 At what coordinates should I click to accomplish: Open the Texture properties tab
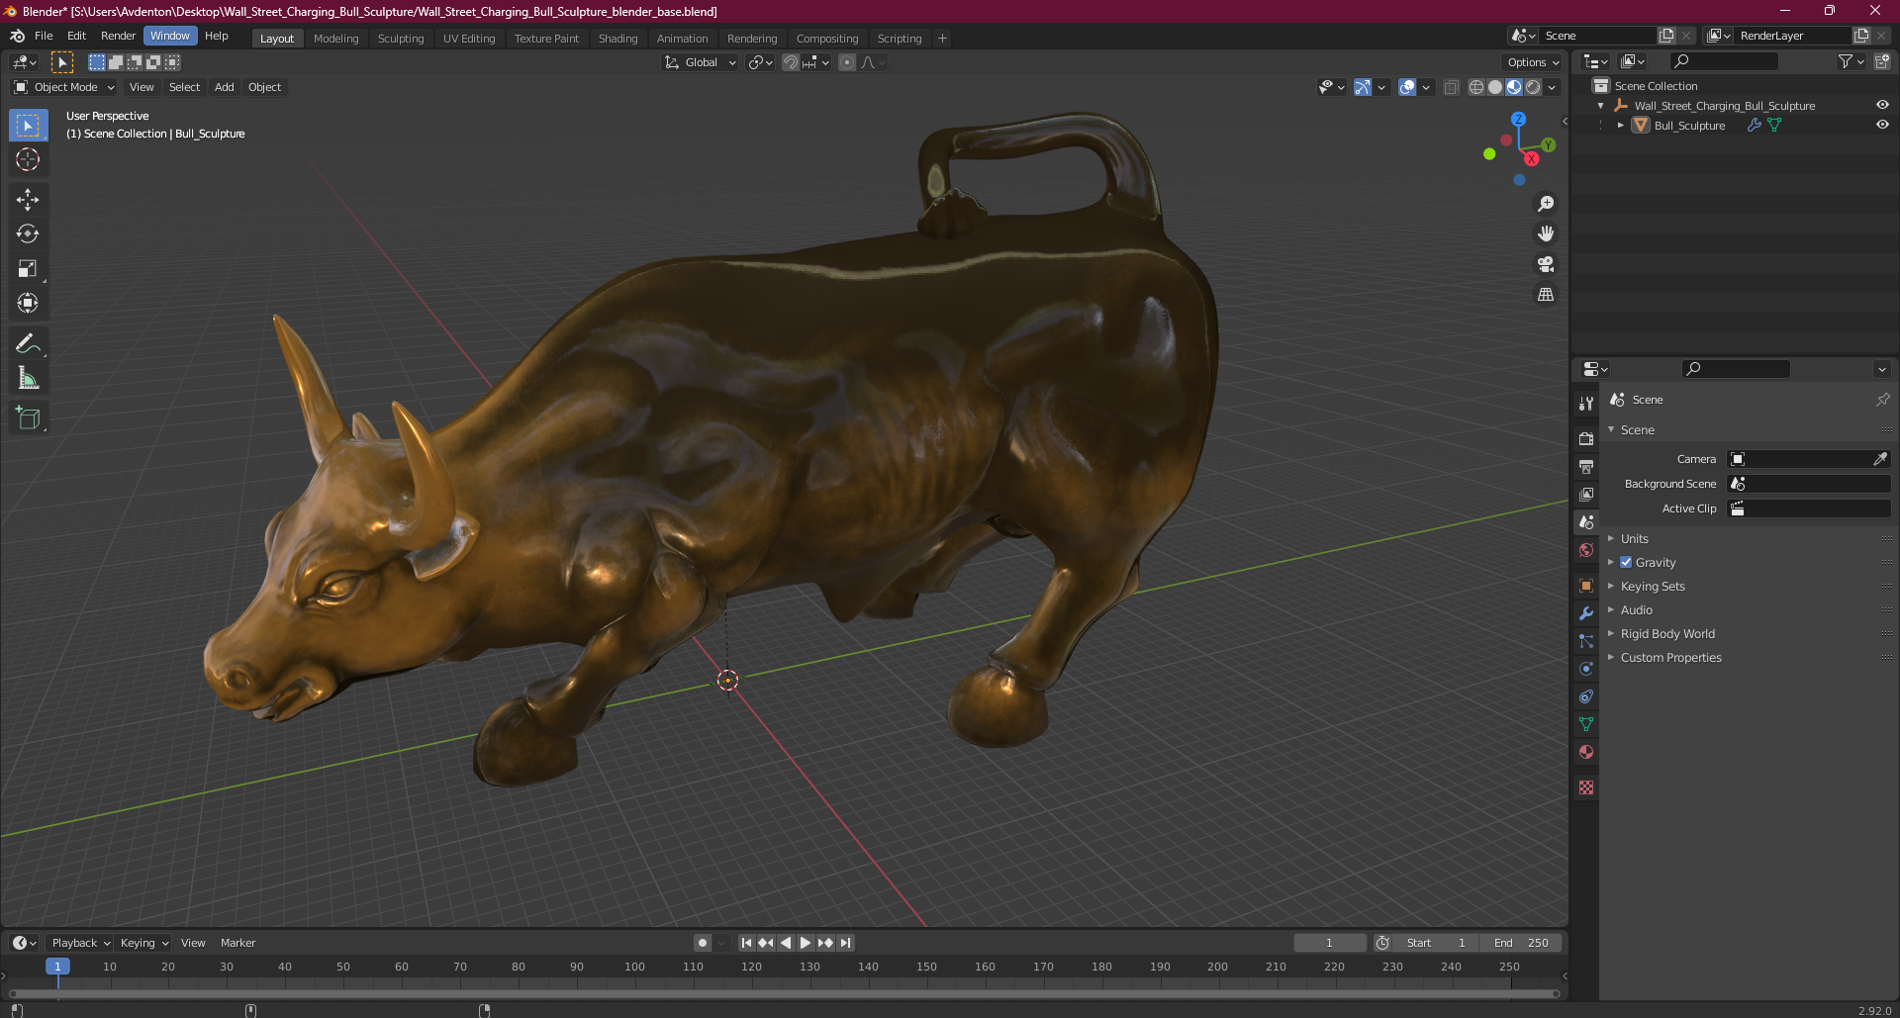pos(1586,787)
